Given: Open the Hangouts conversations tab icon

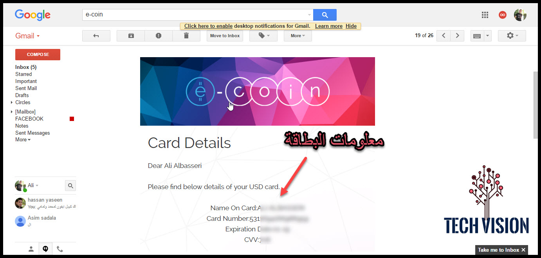Looking at the screenshot, I should [45, 249].
